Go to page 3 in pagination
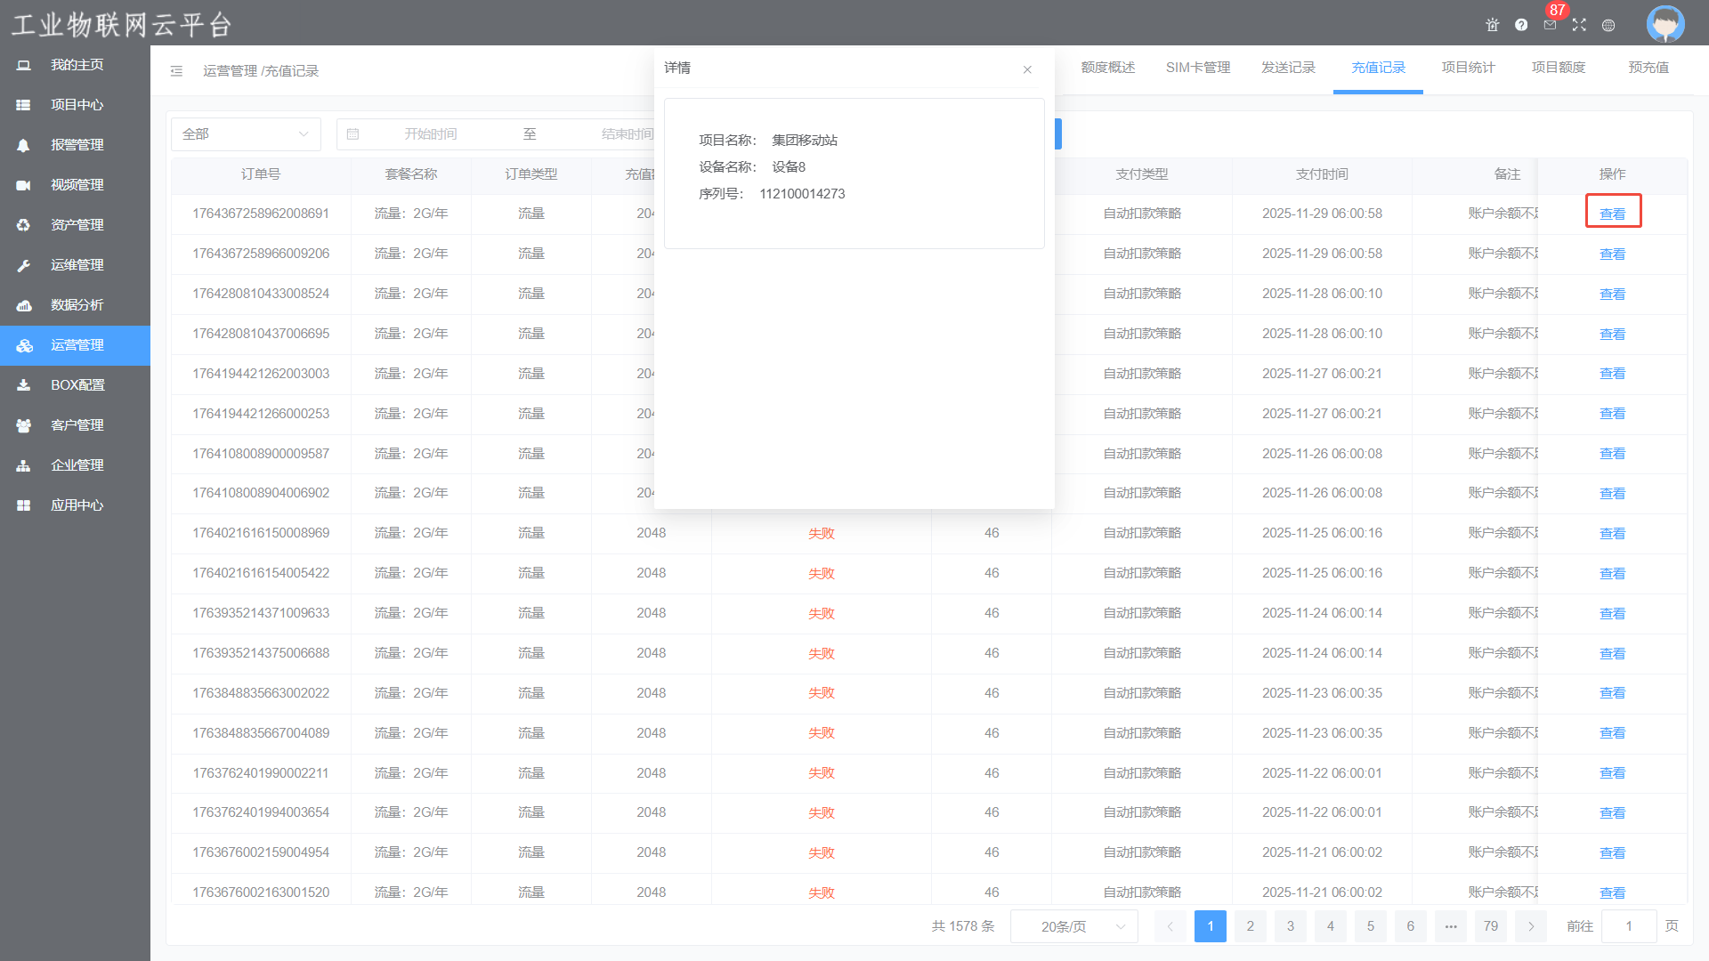Viewport: 1709px width, 961px height. point(1290,926)
